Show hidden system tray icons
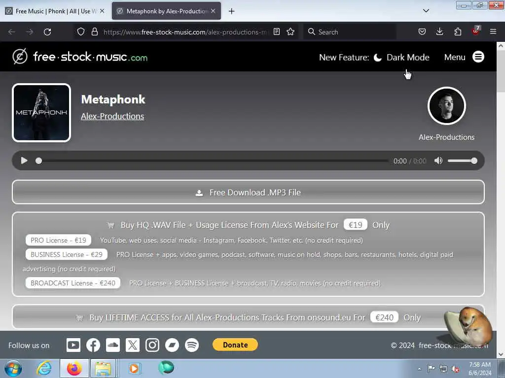Viewport: 505px width, 378px height. click(x=419, y=369)
